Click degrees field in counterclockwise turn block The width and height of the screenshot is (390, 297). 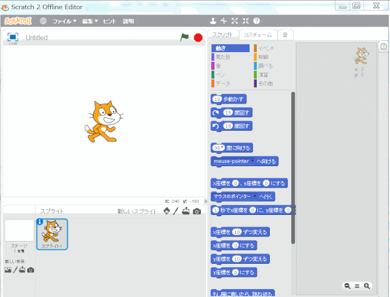click(228, 126)
